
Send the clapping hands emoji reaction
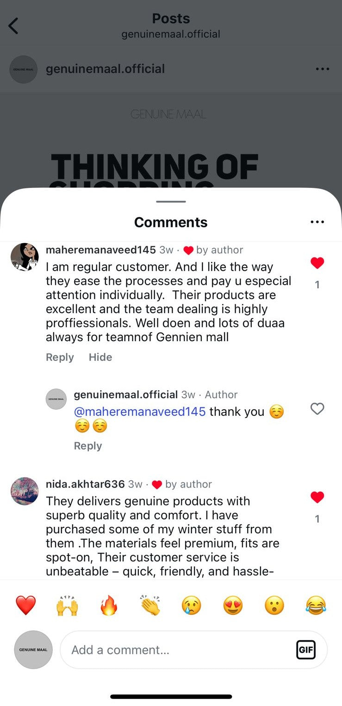click(150, 605)
